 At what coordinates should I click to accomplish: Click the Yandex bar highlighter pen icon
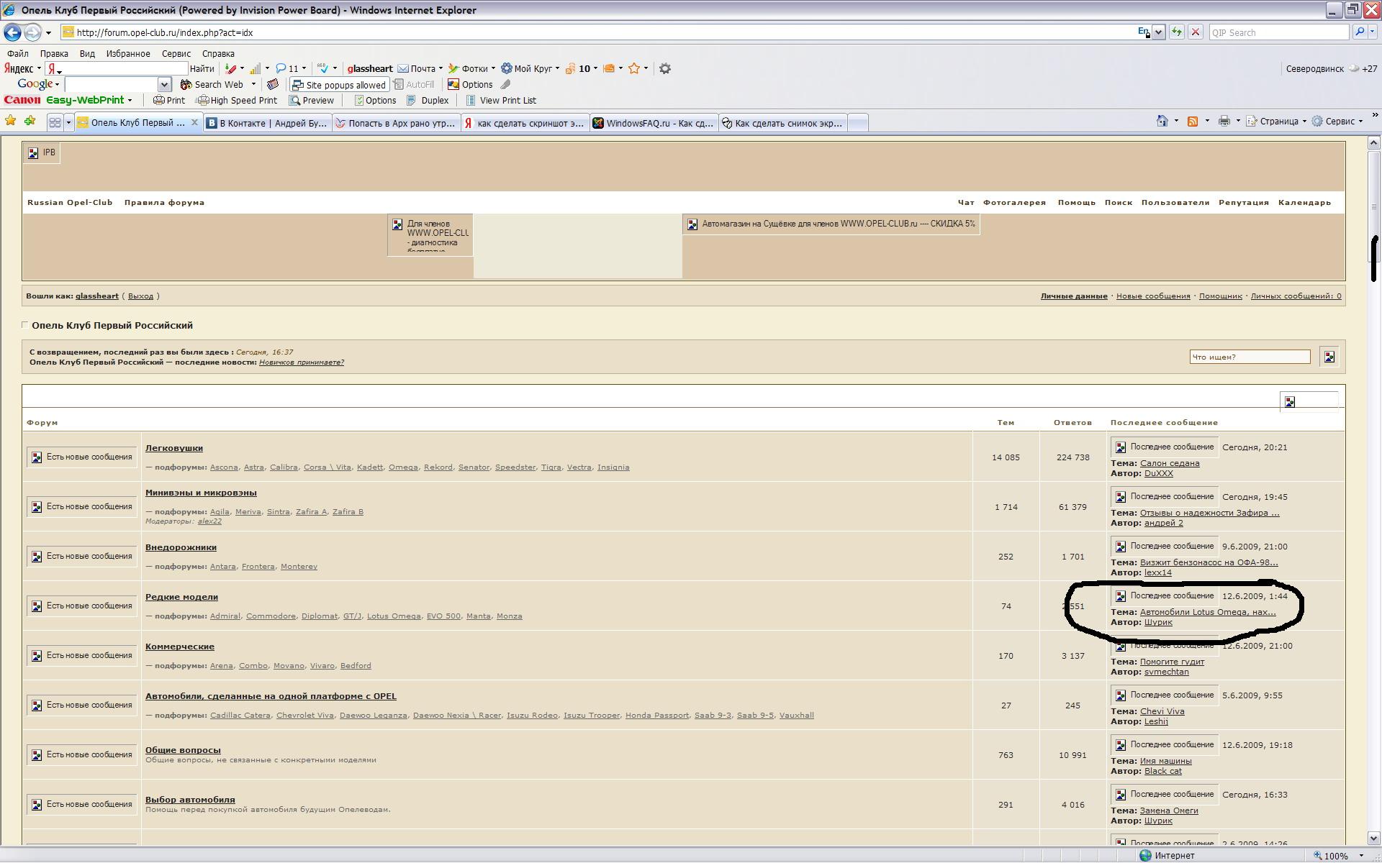point(230,68)
